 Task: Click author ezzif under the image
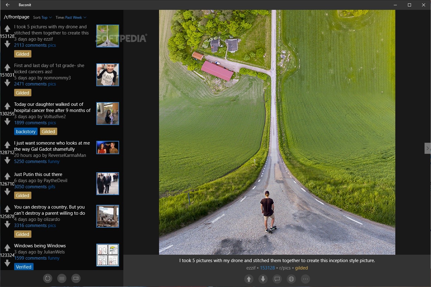point(251,268)
